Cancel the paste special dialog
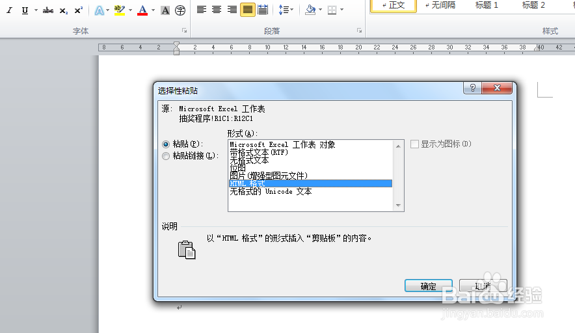Viewport: 575px width, 333px height. (483, 286)
